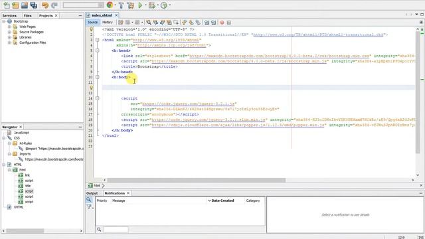
Task: Click the Last Edit icon in the editor toolbar
Action: click(121, 23)
